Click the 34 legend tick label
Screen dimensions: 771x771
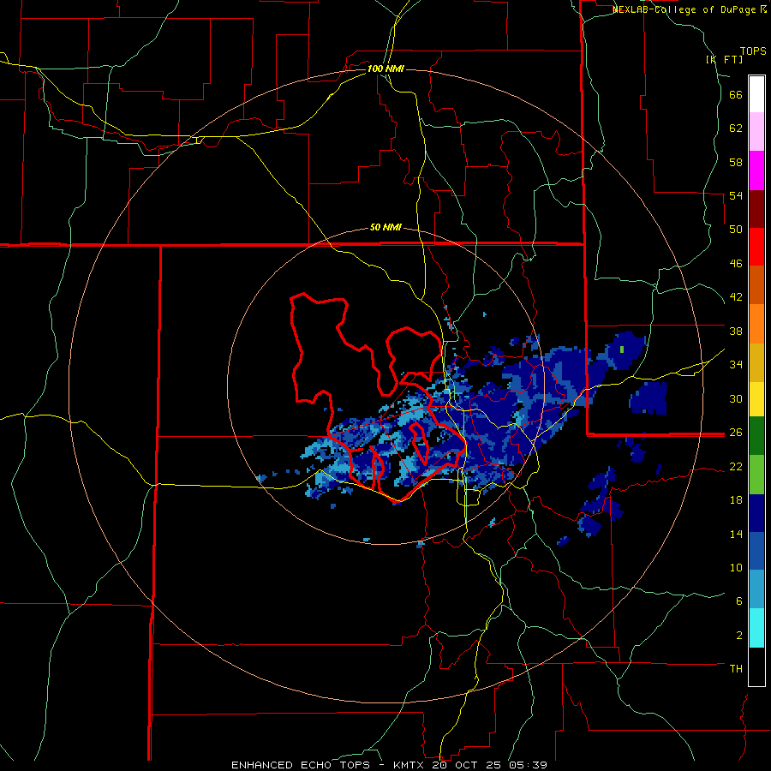(x=736, y=364)
